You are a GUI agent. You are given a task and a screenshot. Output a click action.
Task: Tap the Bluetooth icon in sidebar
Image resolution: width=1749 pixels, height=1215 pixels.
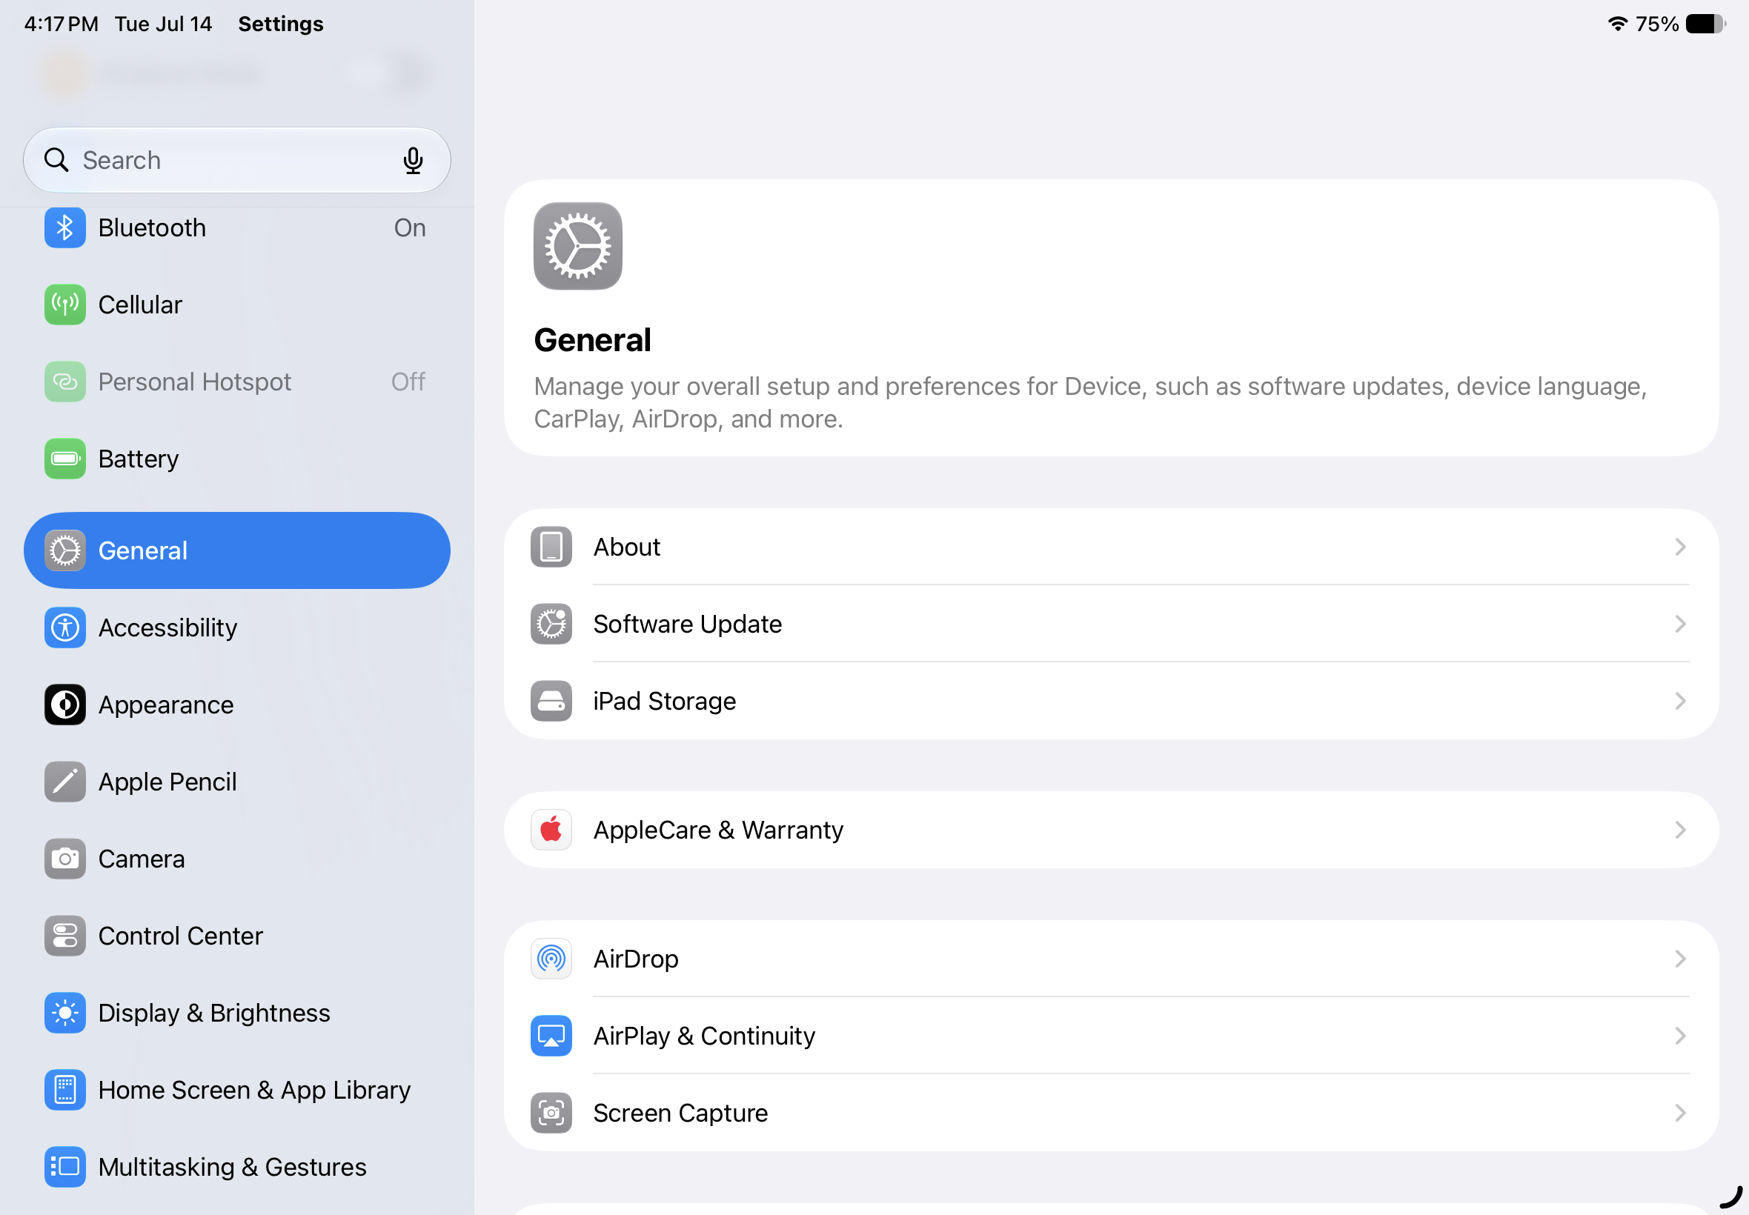pyautogui.click(x=64, y=227)
